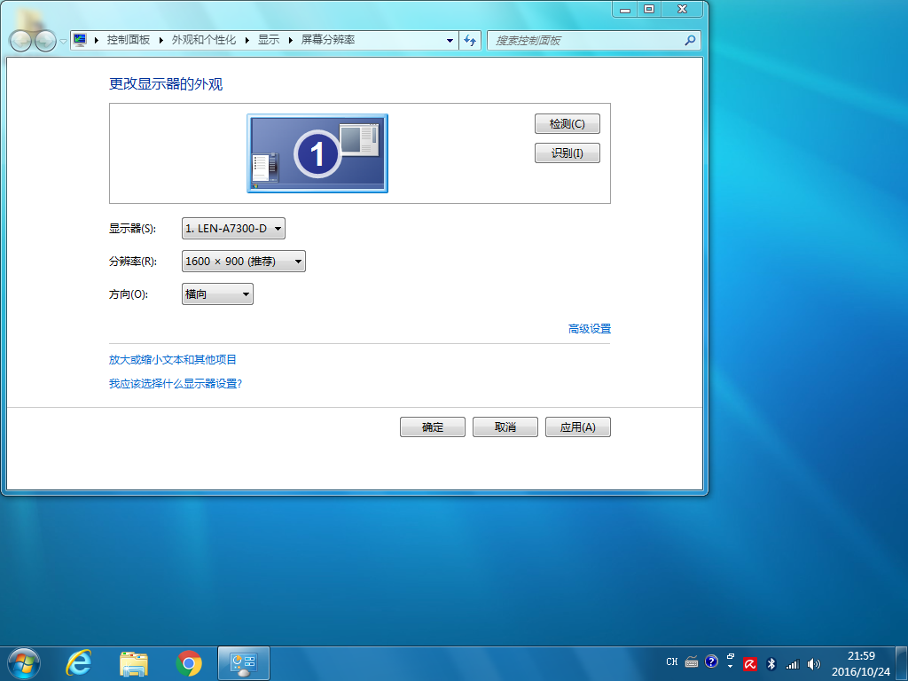Click the Bluetooth tray icon
908x681 pixels.
coord(771,664)
